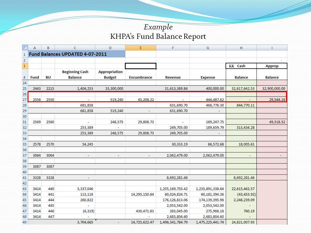Click the select-all corner of the spreadsheet

point(25,48)
